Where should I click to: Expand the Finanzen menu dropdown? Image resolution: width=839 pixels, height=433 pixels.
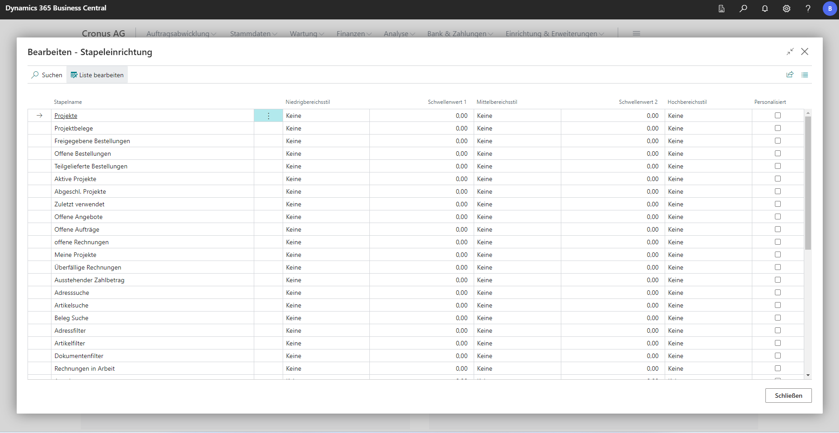(354, 34)
